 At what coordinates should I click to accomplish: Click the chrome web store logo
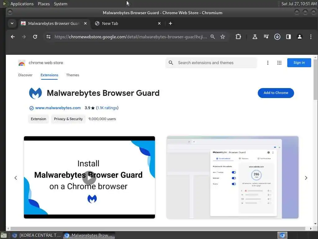41,63
